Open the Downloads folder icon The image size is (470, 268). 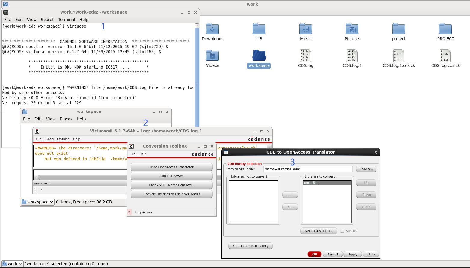212,29
